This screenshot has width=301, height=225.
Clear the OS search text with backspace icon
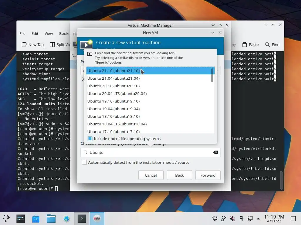215,152
